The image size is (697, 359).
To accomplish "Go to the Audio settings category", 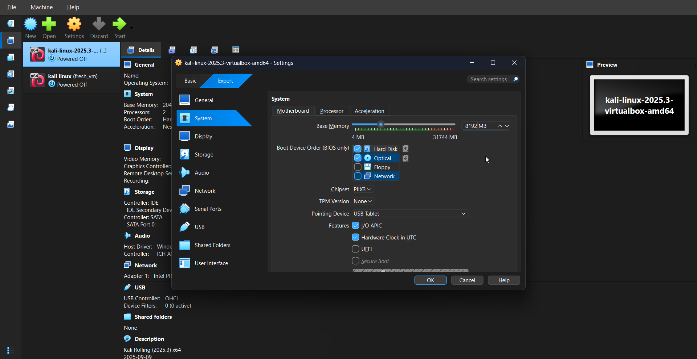I will tap(201, 173).
